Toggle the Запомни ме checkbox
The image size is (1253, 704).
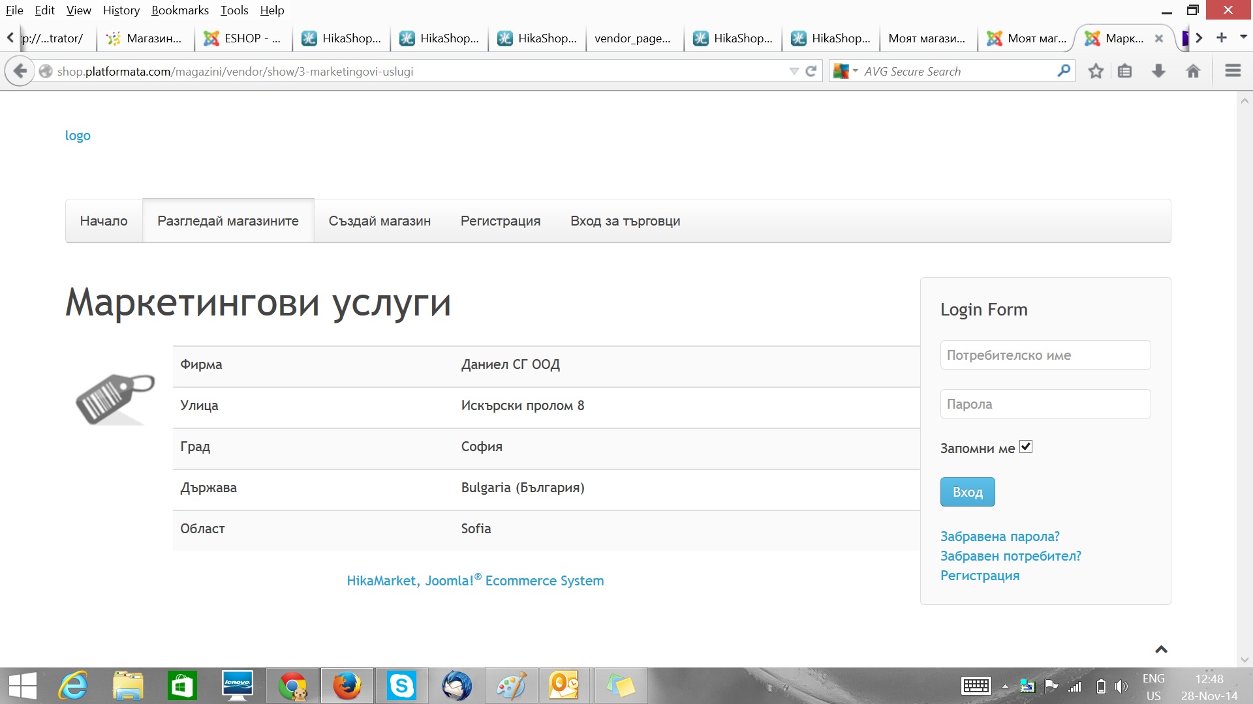click(1026, 447)
